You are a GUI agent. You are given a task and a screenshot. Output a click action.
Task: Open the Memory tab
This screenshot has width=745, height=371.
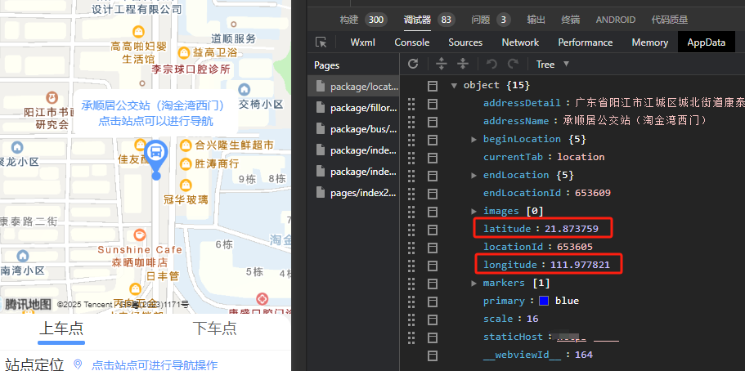(x=649, y=42)
